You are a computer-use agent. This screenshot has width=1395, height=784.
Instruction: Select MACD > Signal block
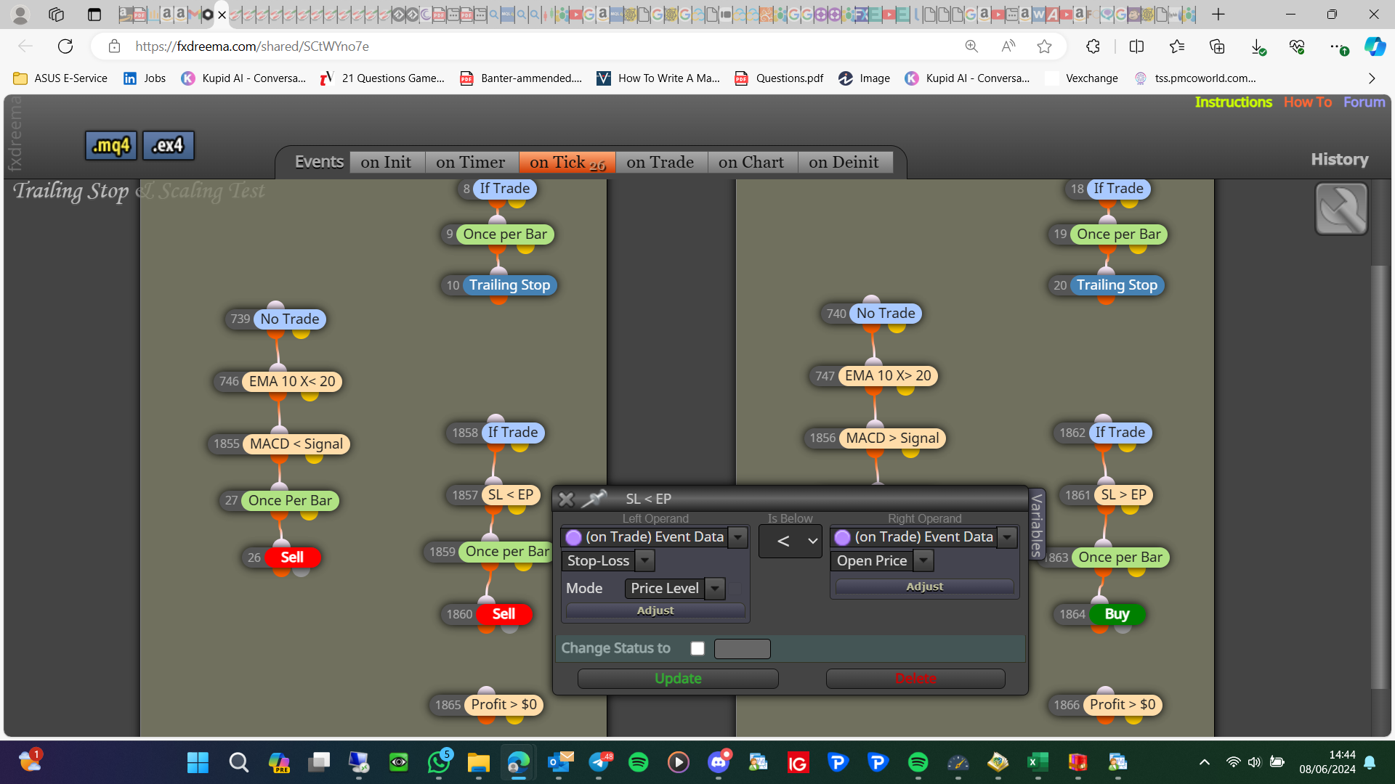[x=892, y=438]
